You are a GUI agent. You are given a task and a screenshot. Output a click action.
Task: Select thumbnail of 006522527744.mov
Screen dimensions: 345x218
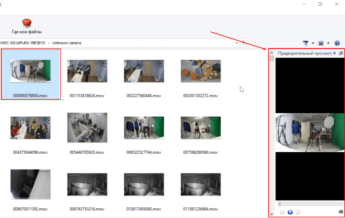(x=144, y=128)
